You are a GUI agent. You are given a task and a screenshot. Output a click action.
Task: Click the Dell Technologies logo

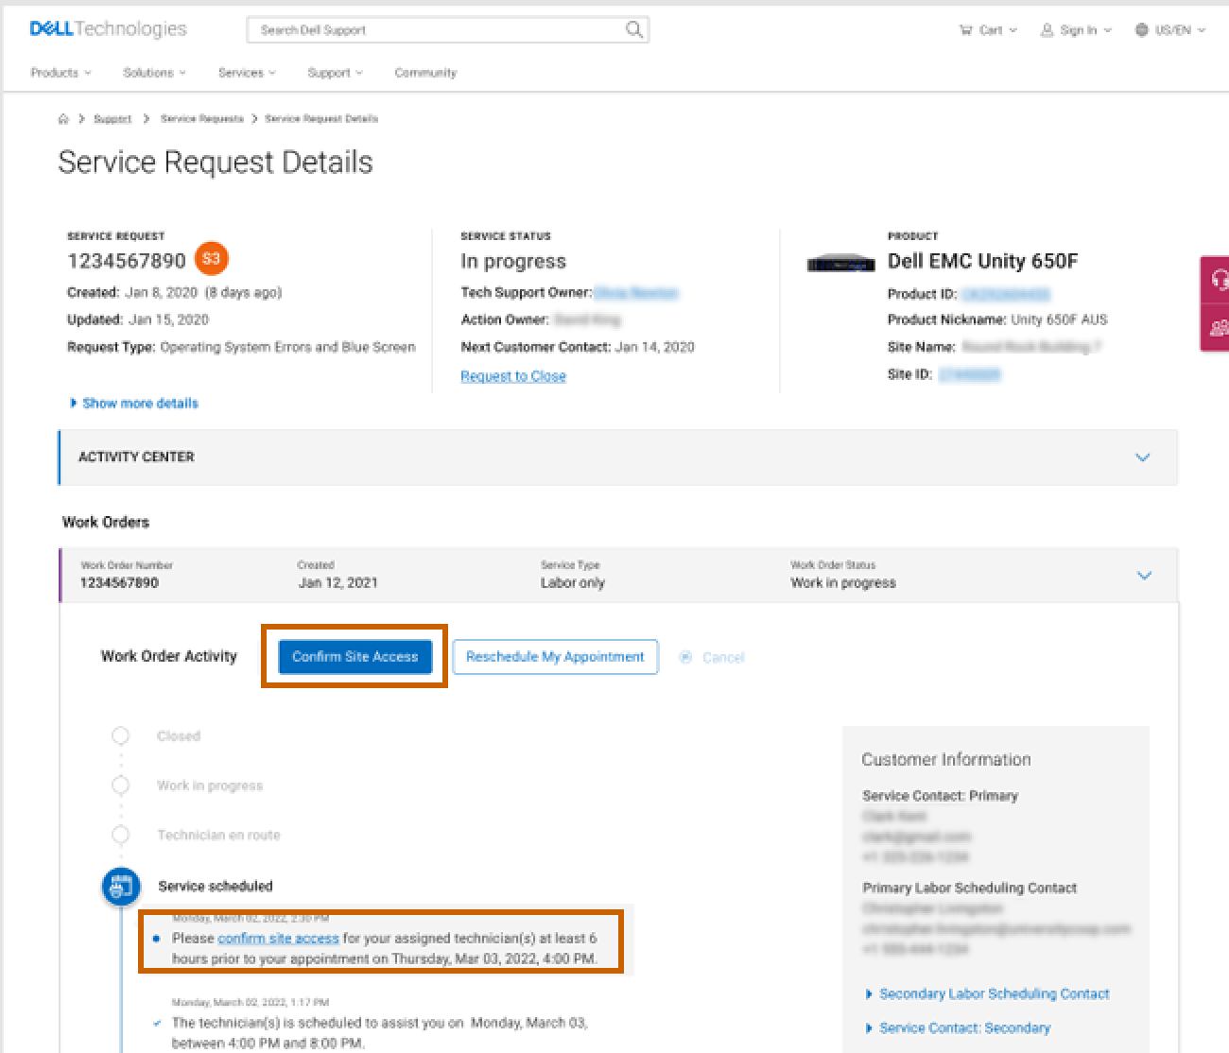coord(109,29)
